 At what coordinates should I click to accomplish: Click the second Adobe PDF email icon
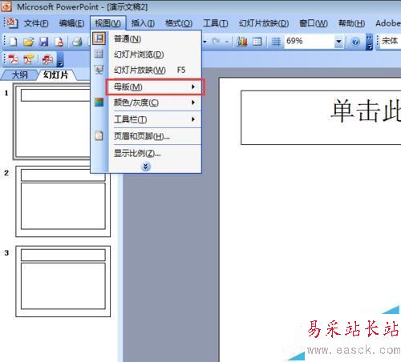click(28, 59)
